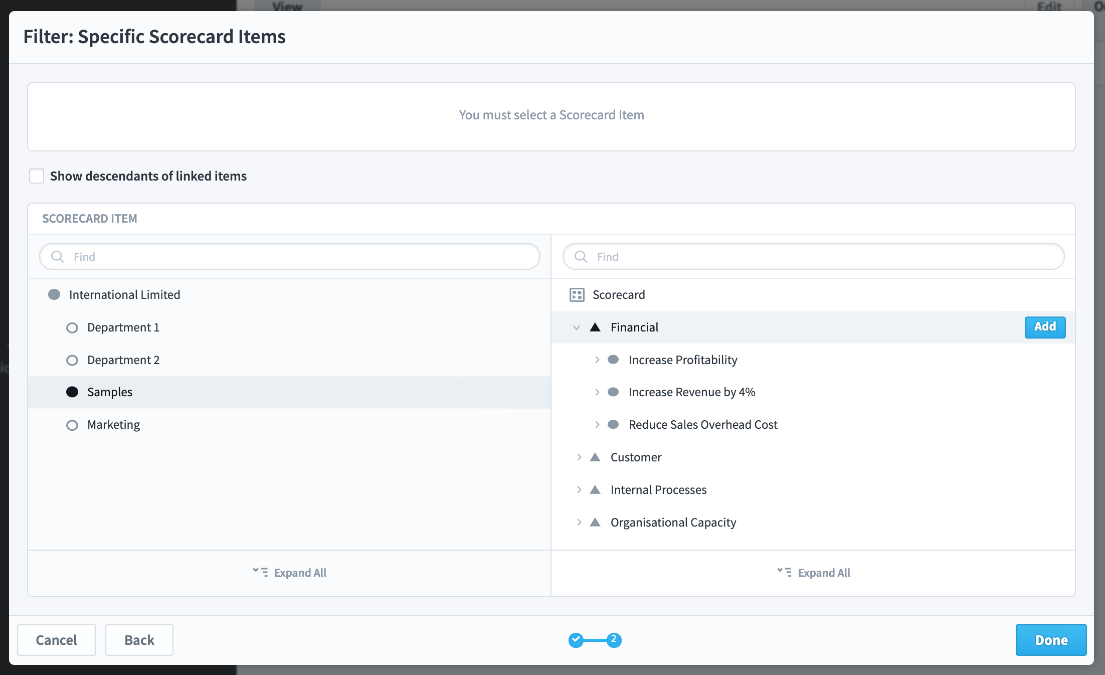Select the Department 2 label
Viewport: 1105px width, 675px height.
tap(123, 360)
